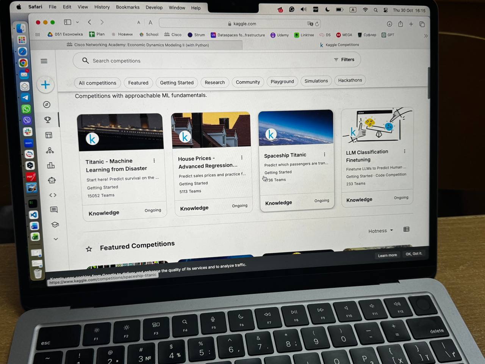Screen dimensions: 485x364
Task: Toggle the Safari sidebar button
Action: point(67,22)
